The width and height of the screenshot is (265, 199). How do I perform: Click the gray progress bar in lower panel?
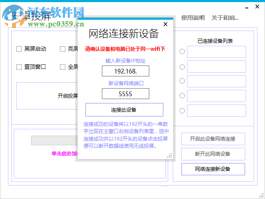[x=54, y=141]
